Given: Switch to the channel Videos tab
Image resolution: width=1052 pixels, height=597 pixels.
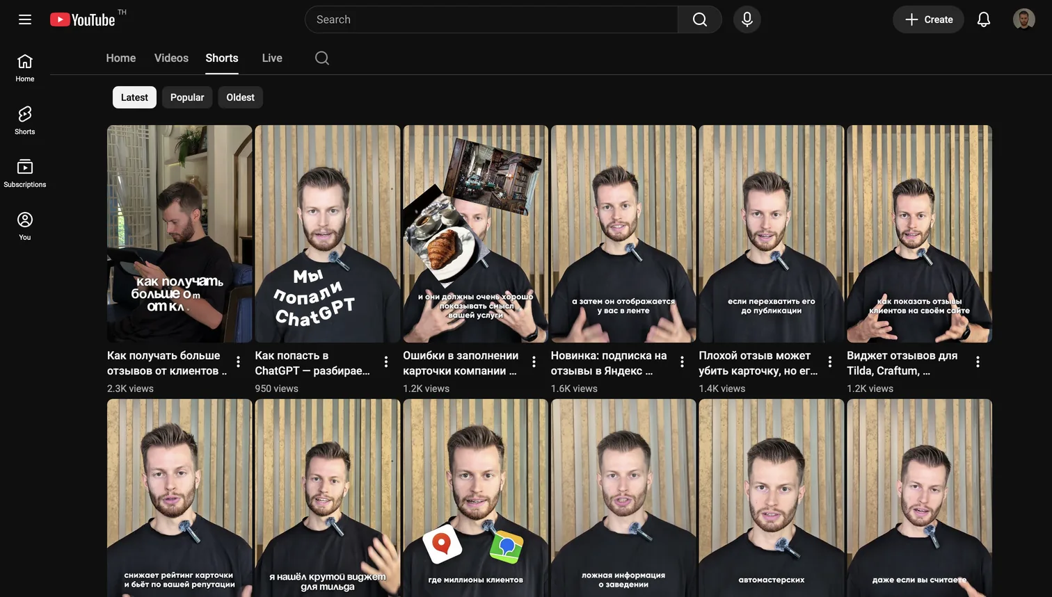Looking at the screenshot, I should pyautogui.click(x=171, y=58).
